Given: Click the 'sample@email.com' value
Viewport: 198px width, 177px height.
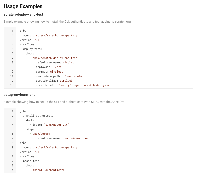Looking at the screenshot, I should [x=76, y=138].
